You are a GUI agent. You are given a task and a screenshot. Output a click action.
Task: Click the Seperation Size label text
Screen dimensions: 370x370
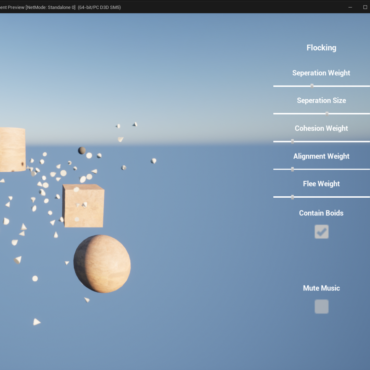pyautogui.click(x=321, y=101)
